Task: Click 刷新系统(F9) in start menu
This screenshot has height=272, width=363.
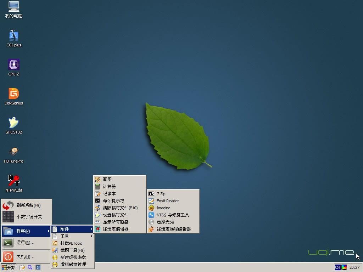Action: [x=26, y=205]
